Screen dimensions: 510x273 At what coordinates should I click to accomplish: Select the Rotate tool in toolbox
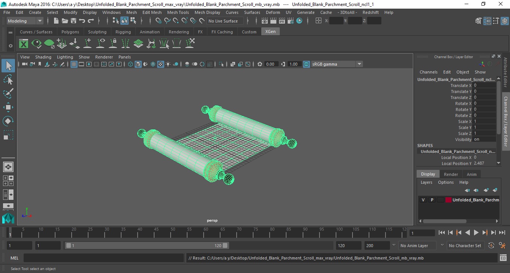[x=8, y=121]
